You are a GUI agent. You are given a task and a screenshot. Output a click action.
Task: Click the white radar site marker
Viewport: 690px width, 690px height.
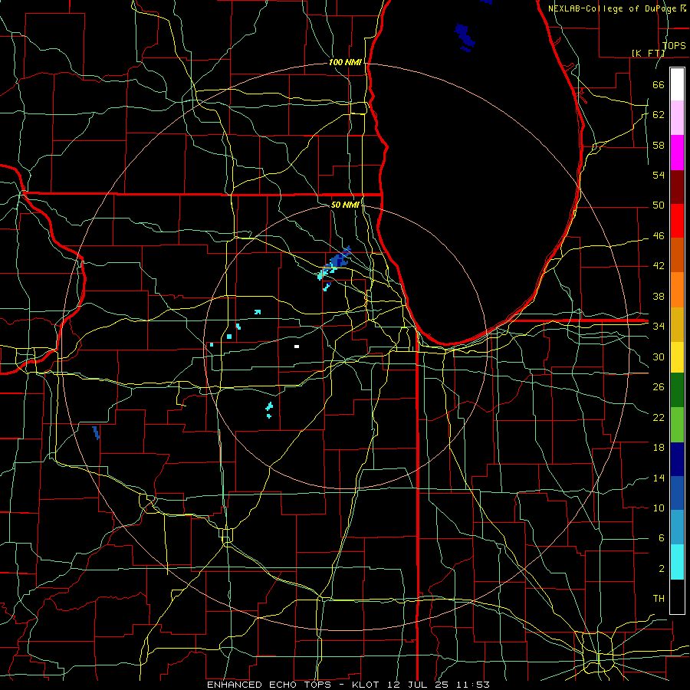click(297, 347)
